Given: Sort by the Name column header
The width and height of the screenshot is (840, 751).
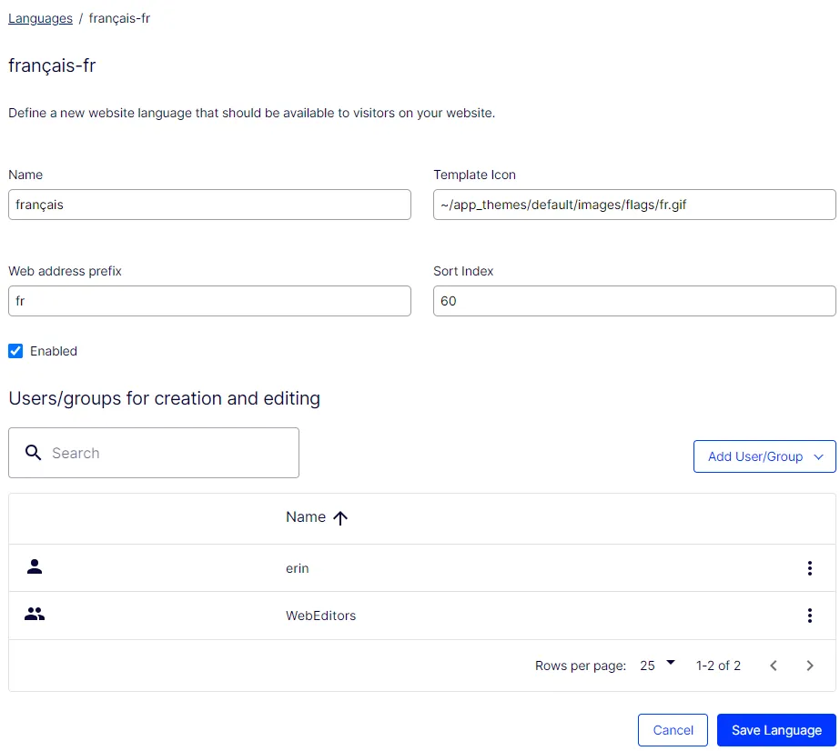Looking at the screenshot, I should 306,517.
